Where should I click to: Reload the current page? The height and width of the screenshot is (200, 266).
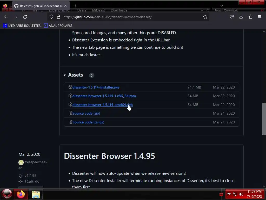tap(25, 17)
